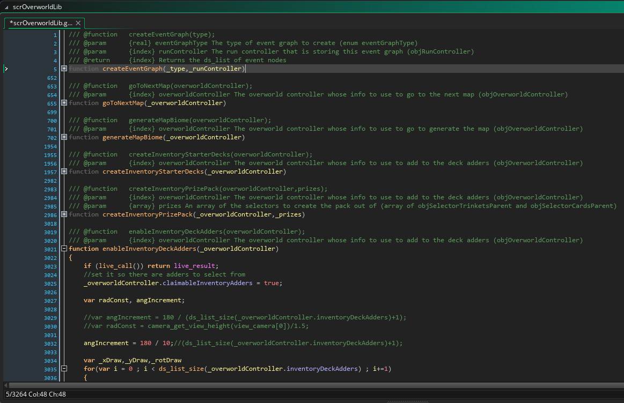The width and height of the screenshot is (624, 403).
Task: Collapse the scrOverworldLib window triangle
Action: coord(6,7)
